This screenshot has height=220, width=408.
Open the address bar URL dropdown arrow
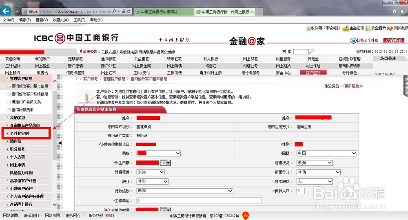click(119, 11)
